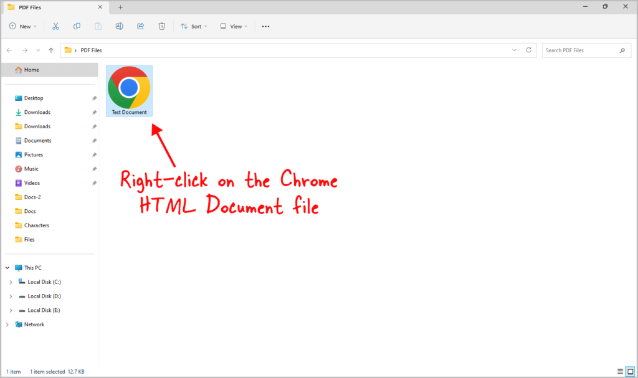Screen dimensions: 638x378
Task: Go up one folder level
Action: (x=51, y=50)
